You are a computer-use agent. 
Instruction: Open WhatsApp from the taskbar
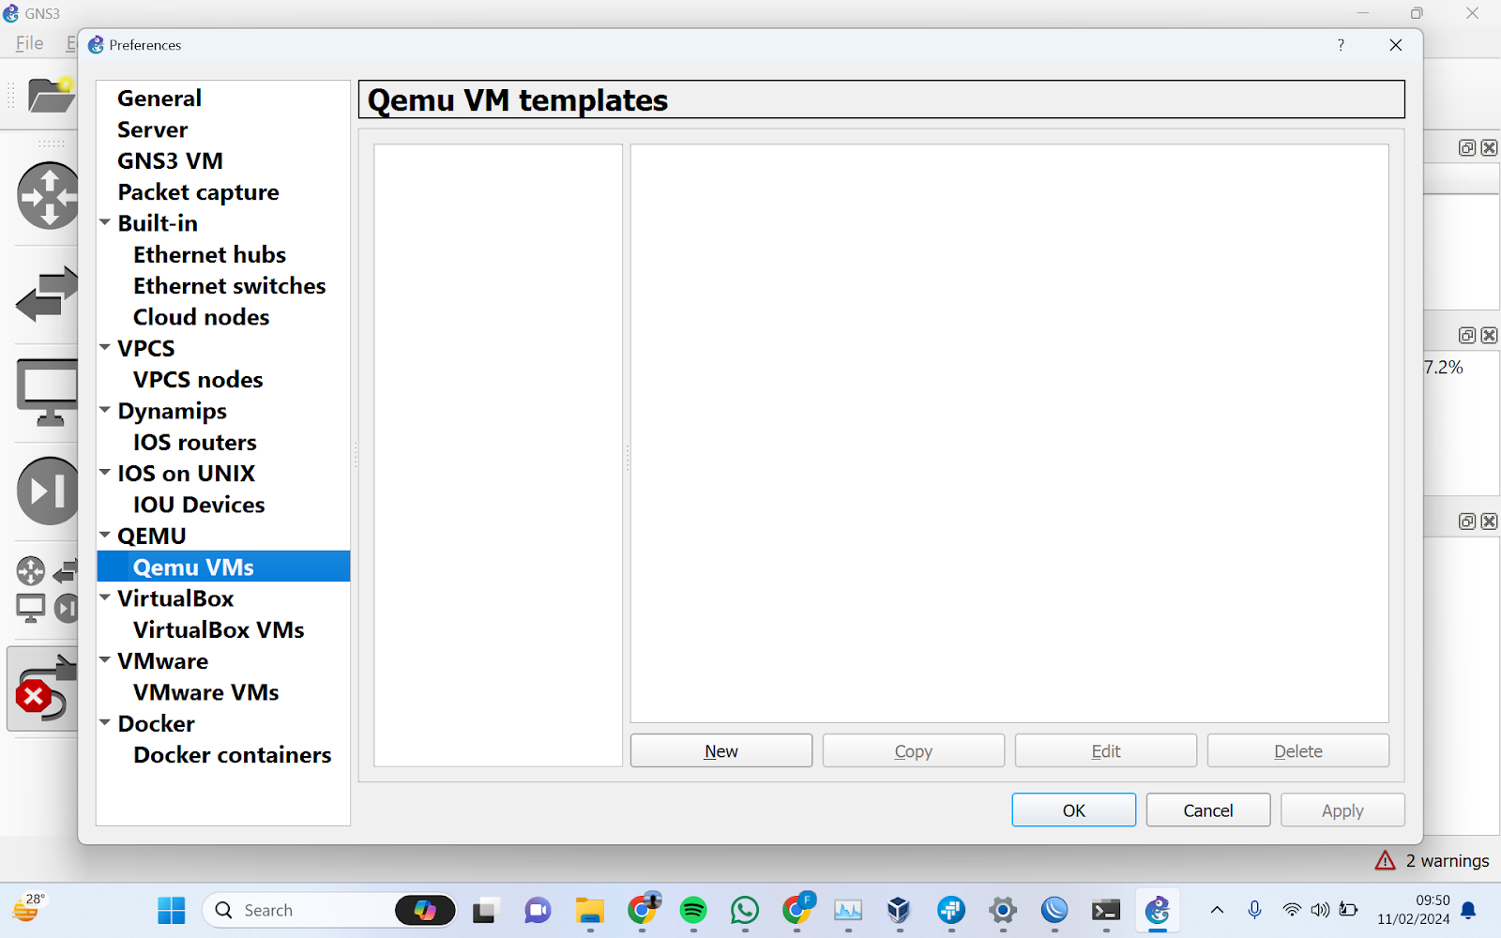(x=745, y=910)
